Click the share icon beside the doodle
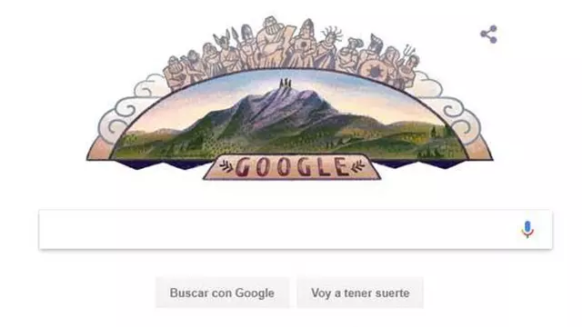This screenshot has width=582, height=327. [x=489, y=35]
